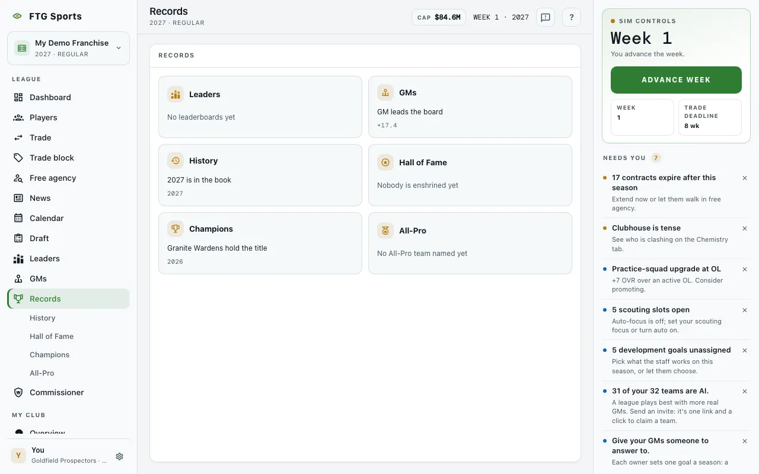Click the Hall of Fame star icon
The height and width of the screenshot is (474, 759).
385,162
